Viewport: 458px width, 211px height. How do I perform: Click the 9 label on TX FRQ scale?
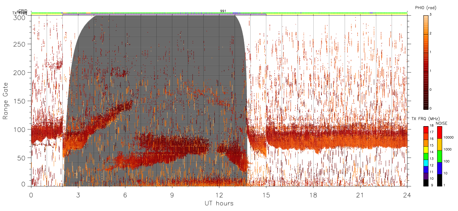tap(431, 185)
